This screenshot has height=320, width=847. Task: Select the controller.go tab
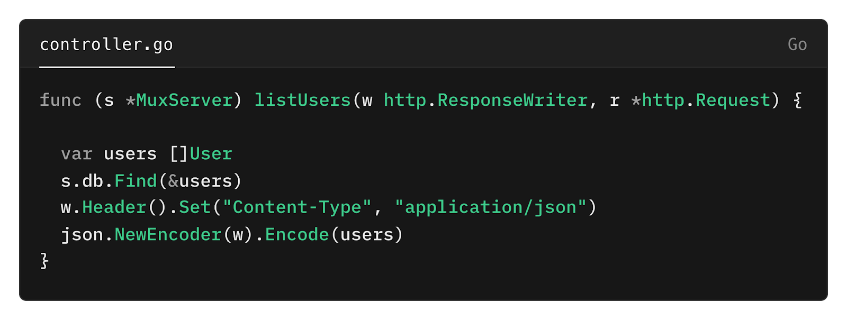106,44
